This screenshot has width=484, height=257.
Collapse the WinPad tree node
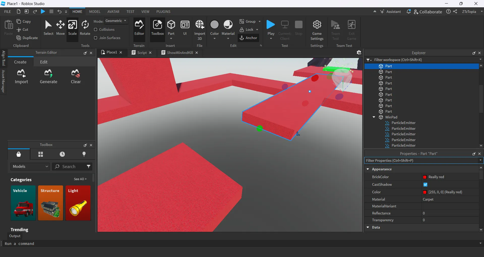374,117
